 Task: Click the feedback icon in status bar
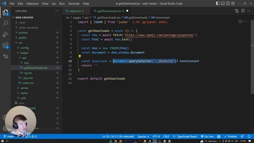242,136
